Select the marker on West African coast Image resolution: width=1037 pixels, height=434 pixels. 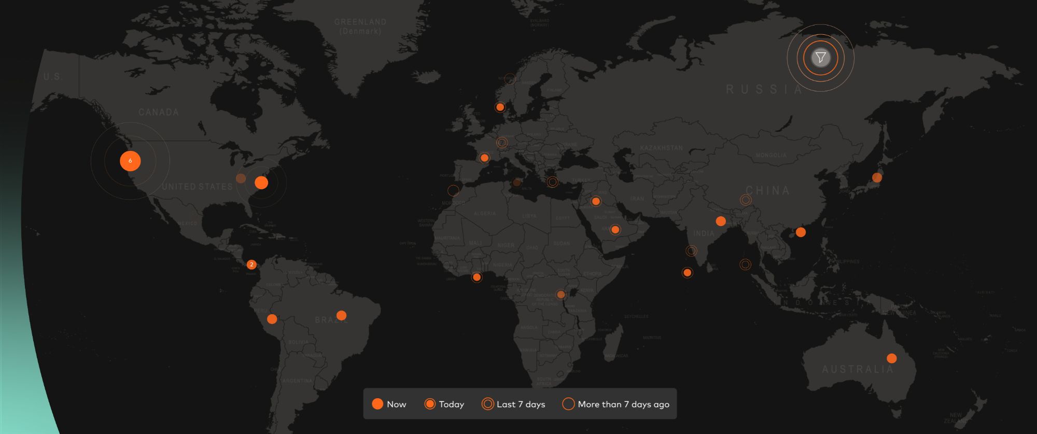coord(477,277)
